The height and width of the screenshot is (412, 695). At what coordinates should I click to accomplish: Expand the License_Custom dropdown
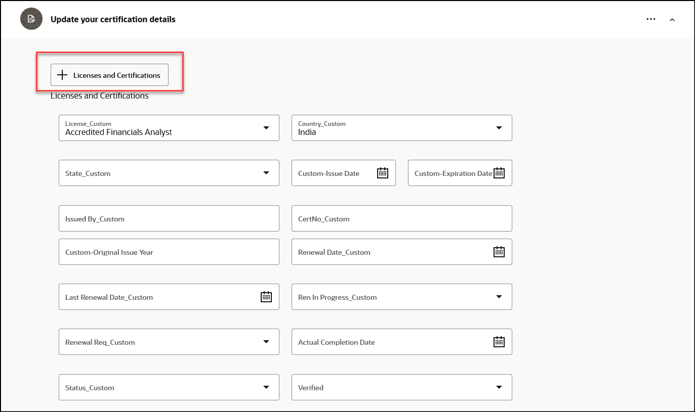(x=266, y=128)
